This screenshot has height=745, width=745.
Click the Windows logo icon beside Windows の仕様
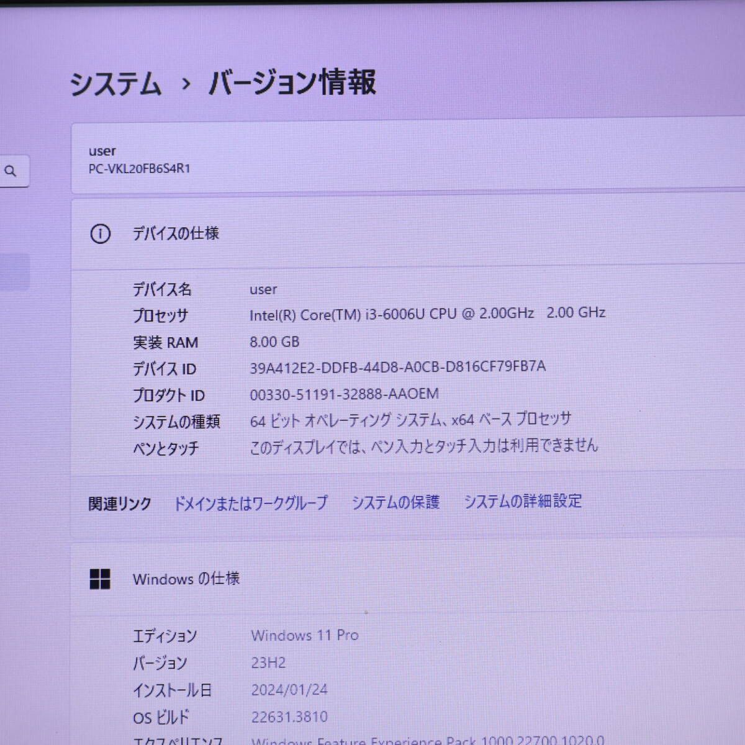coord(101,579)
